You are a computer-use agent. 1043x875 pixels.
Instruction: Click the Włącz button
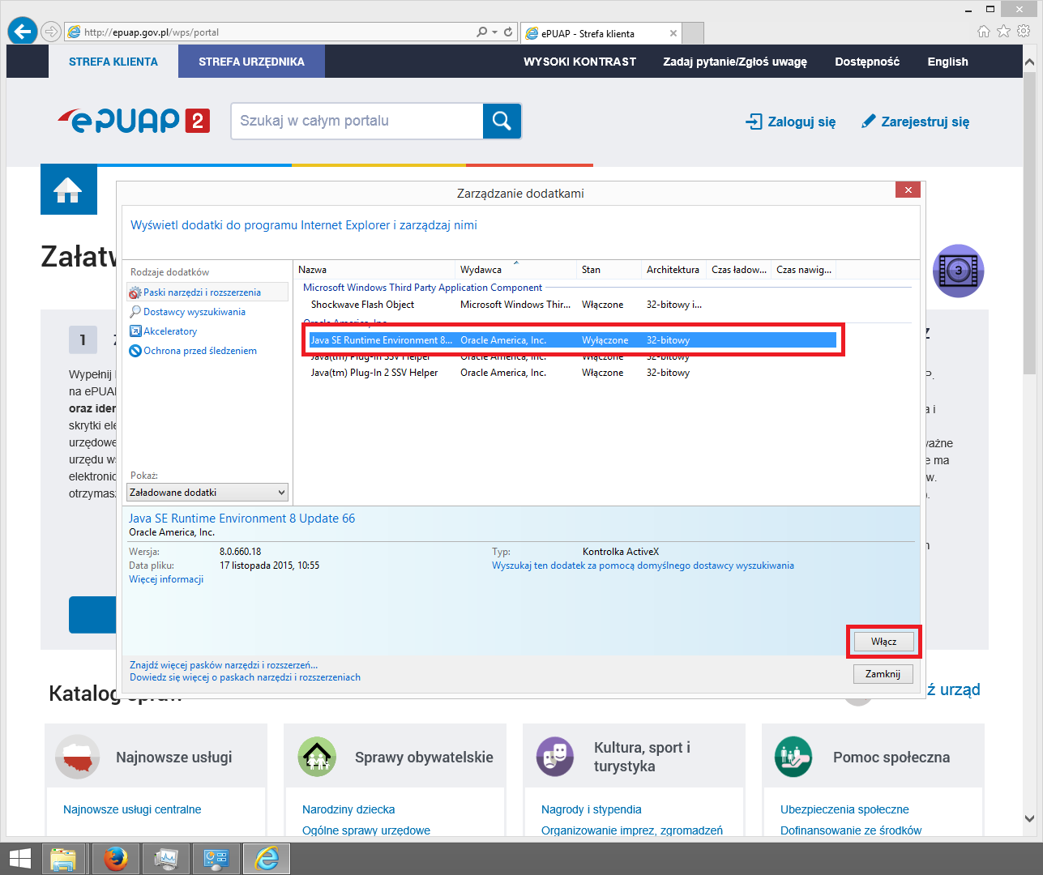coord(883,642)
